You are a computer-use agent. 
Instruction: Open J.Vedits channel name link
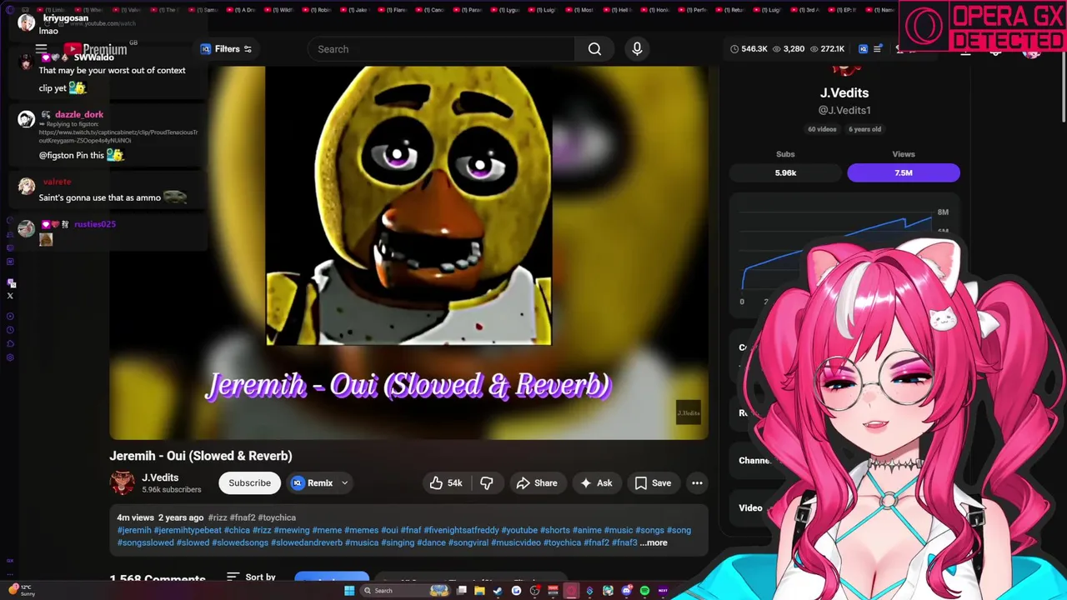160,477
